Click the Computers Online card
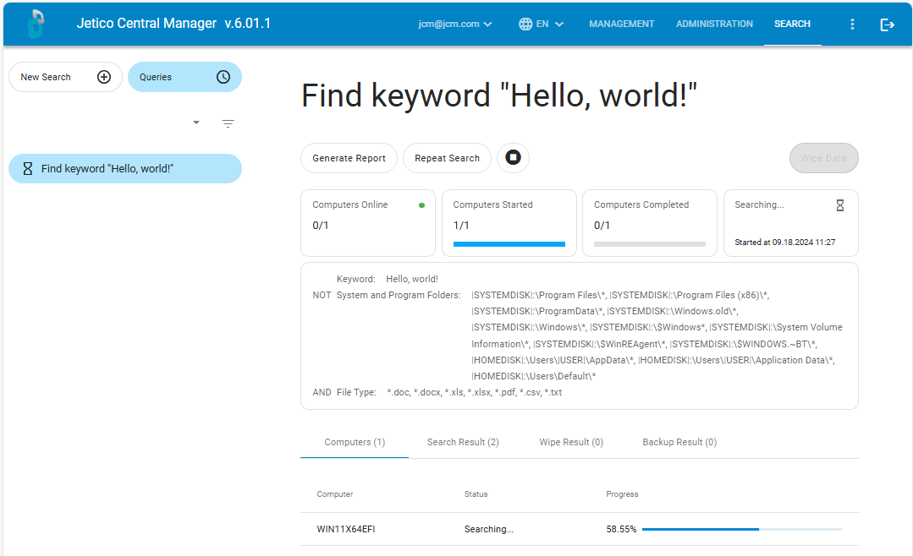913x556 pixels. point(368,223)
